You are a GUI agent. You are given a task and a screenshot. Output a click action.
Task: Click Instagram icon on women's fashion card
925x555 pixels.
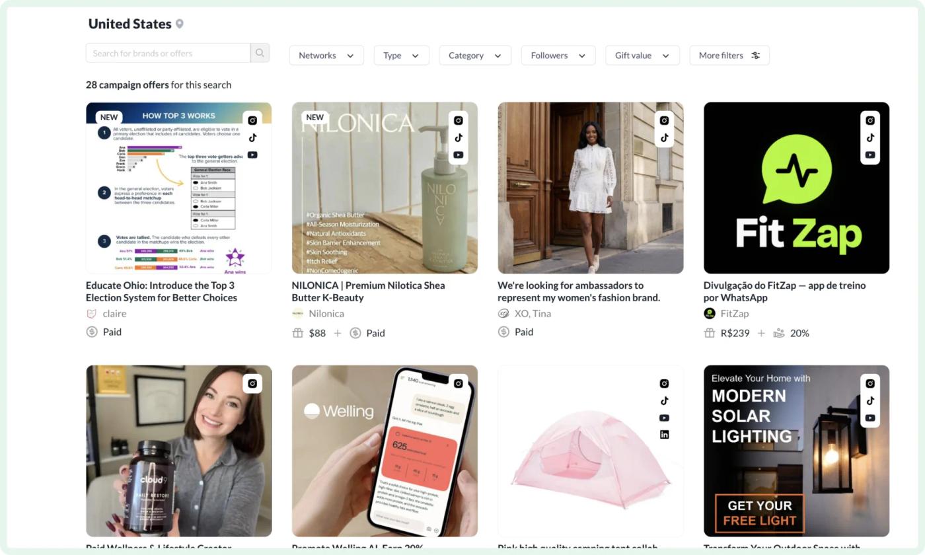pyautogui.click(x=664, y=120)
